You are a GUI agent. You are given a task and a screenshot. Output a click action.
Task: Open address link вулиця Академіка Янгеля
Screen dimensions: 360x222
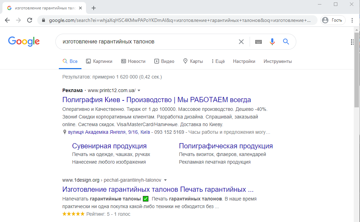click(109, 132)
